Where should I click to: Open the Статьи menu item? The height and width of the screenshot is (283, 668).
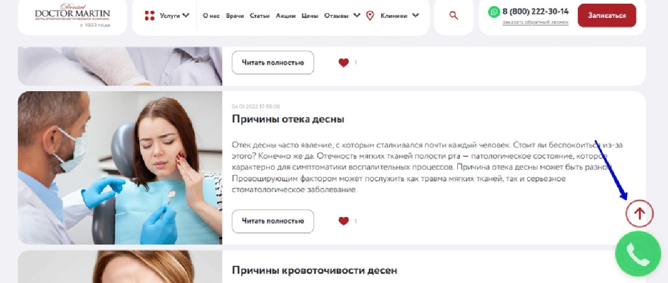click(x=260, y=16)
